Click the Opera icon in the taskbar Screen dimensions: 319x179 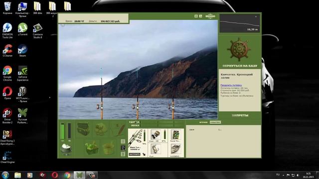[x=54, y=175]
